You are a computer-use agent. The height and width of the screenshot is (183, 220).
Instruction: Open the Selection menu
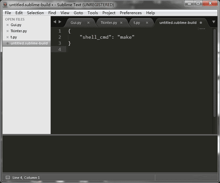pos(35,13)
